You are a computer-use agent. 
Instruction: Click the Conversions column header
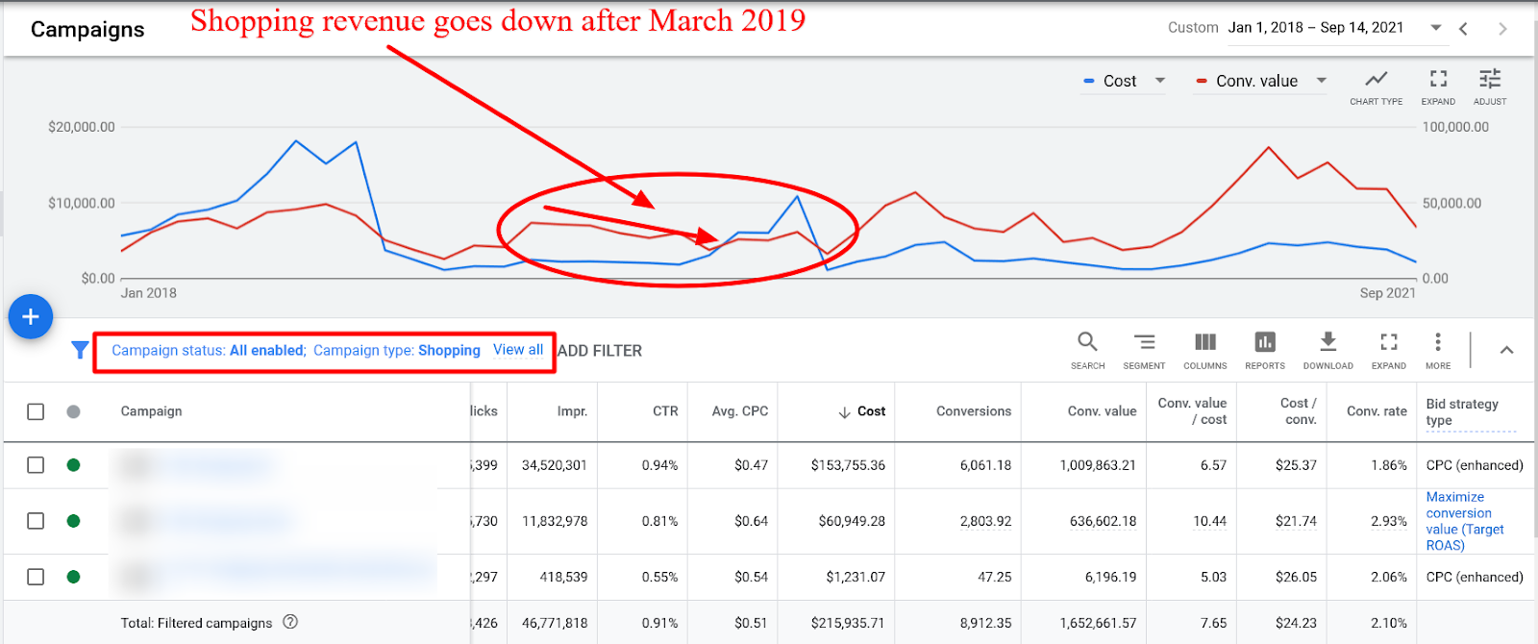click(x=974, y=411)
